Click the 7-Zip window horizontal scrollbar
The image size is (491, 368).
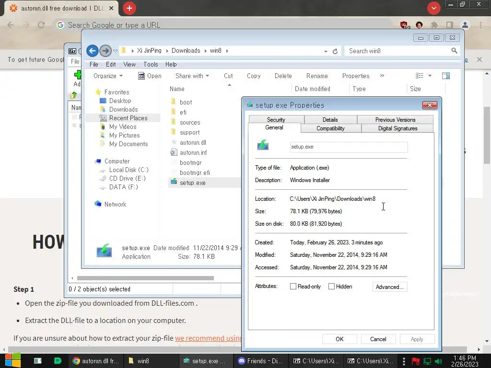(x=145, y=278)
